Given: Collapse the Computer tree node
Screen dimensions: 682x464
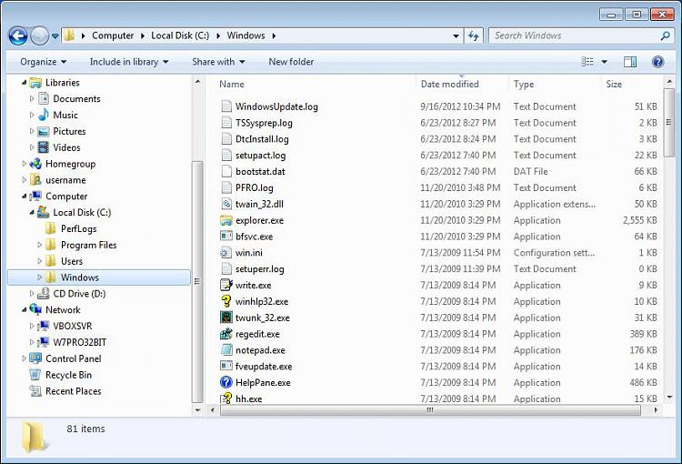Looking at the screenshot, I should pyautogui.click(x=25, y=197).
